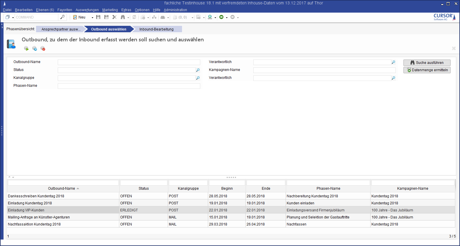Click the Save icon in the toolbar
Screen dimensions: 460x246
tap(98, 17)
